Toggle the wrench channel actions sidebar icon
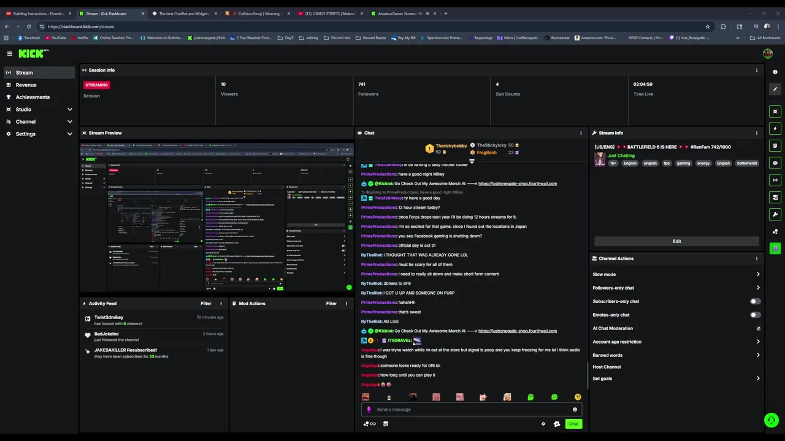Screen dimensions: 785x441 775,214
